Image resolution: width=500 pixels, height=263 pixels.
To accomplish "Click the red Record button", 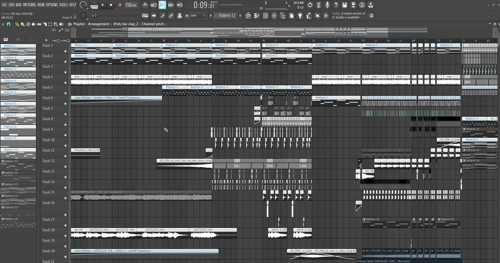I will pyautogui.click(x=120, y=5).
